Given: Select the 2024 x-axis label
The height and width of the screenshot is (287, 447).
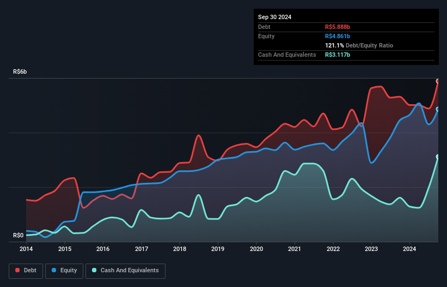Looking at the screenshot, I should pos(409,249).
